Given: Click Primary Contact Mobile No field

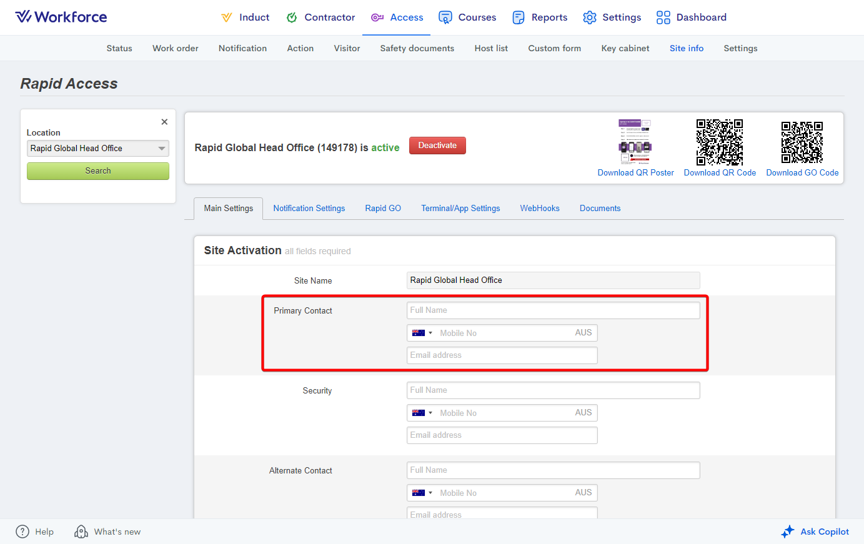Looking at the screenshot, I should point(502,333).
